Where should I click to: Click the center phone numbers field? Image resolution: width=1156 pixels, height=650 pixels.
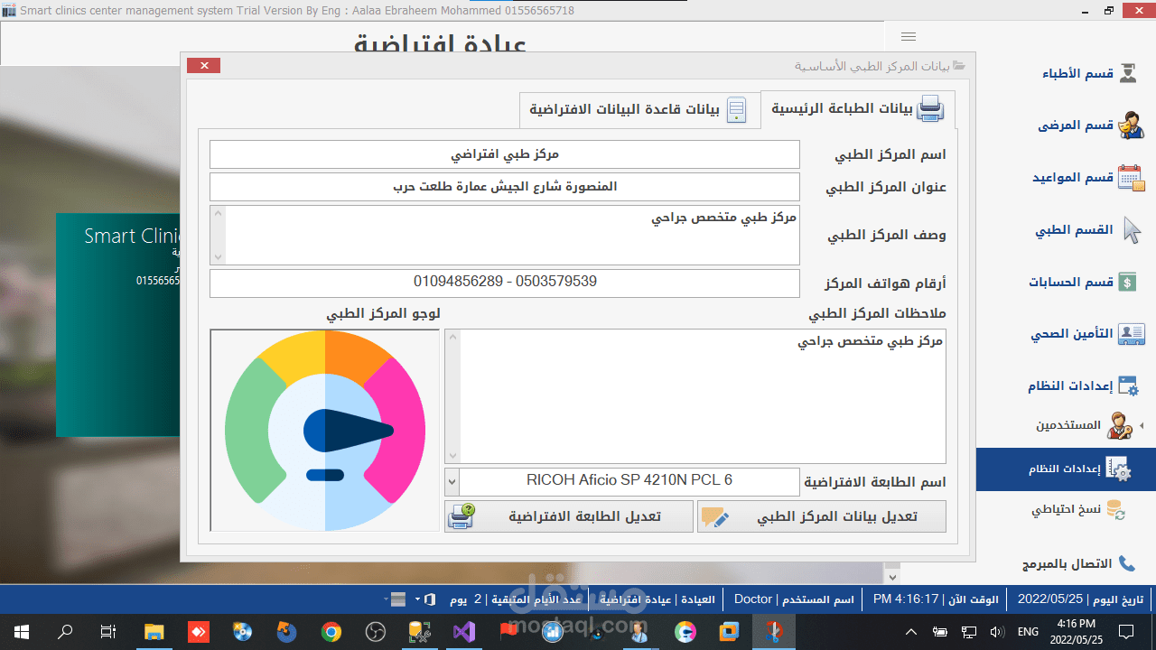(505, 283)
